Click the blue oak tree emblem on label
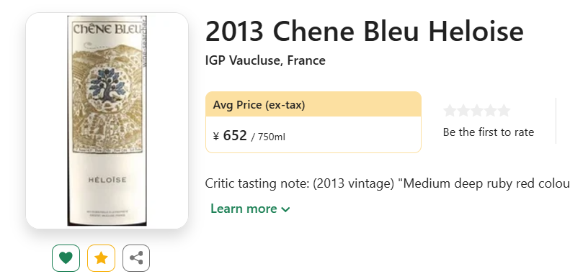 pos(107,86)
